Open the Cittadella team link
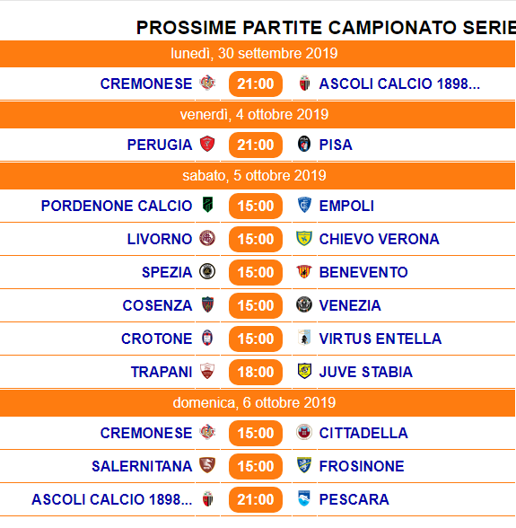Viewport: 516px width, 528px height. [363, 433]
